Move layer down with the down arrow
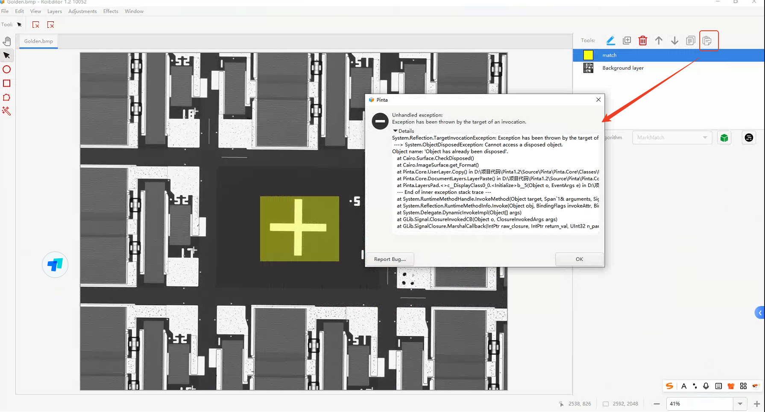Viewport: 765px width, 412px height. click(x=674, y=41)
